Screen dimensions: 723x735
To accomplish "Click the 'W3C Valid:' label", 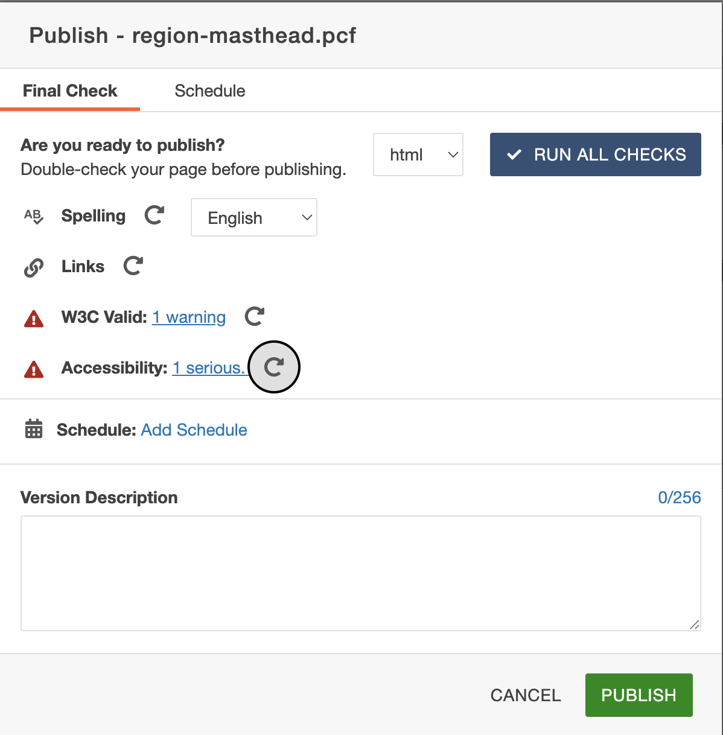I will point(104,317).
